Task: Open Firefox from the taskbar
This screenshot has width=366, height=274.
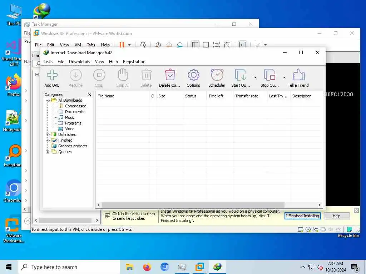Action: (x=147, y=267)
